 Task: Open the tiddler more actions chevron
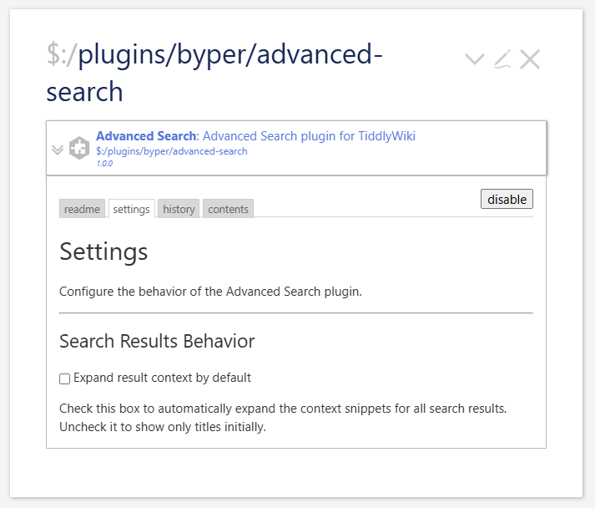click(474, 59)
